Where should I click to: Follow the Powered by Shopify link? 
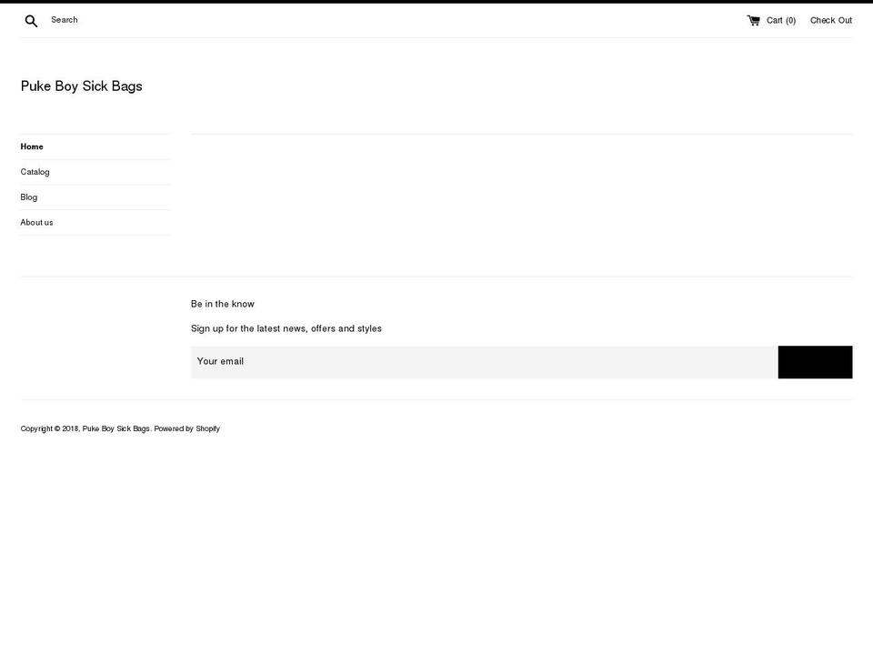click(x=187, y=428)
